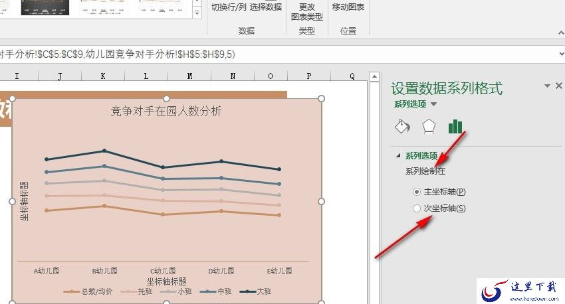Select the dark top line's point at B幼儿园
The width and height of the screenshot is (565, 304).
click(x=104, y=151)
